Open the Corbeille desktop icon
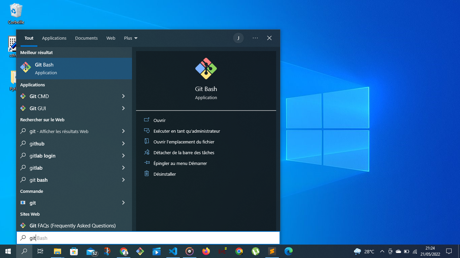The width and height of the screenshot is (460, 258). click(x=16, y=14)
